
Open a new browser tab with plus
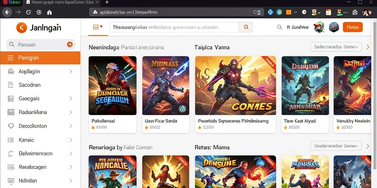coord(107,3)
